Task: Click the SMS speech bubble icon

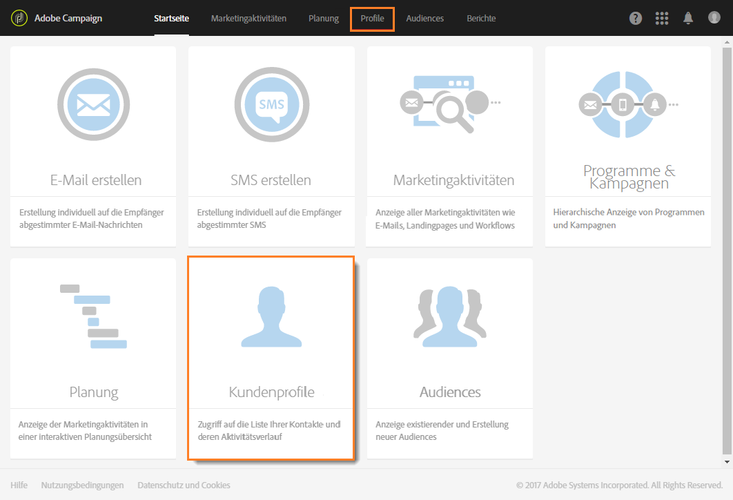Action: coord(272,104)
